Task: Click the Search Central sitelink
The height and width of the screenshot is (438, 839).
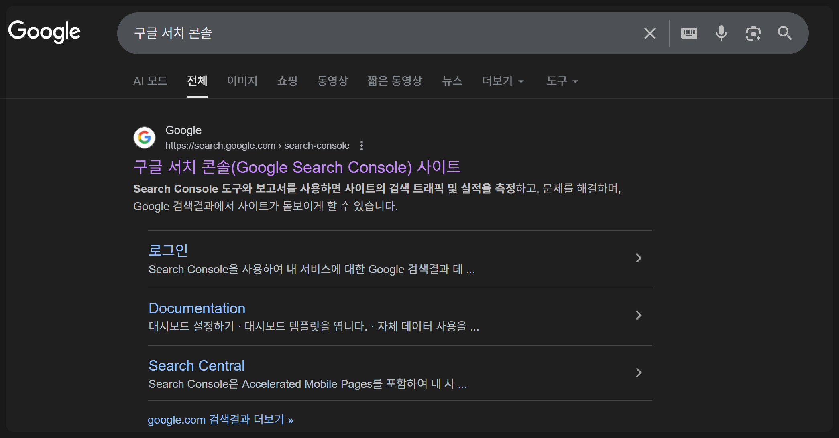Action: click(196, 365)
